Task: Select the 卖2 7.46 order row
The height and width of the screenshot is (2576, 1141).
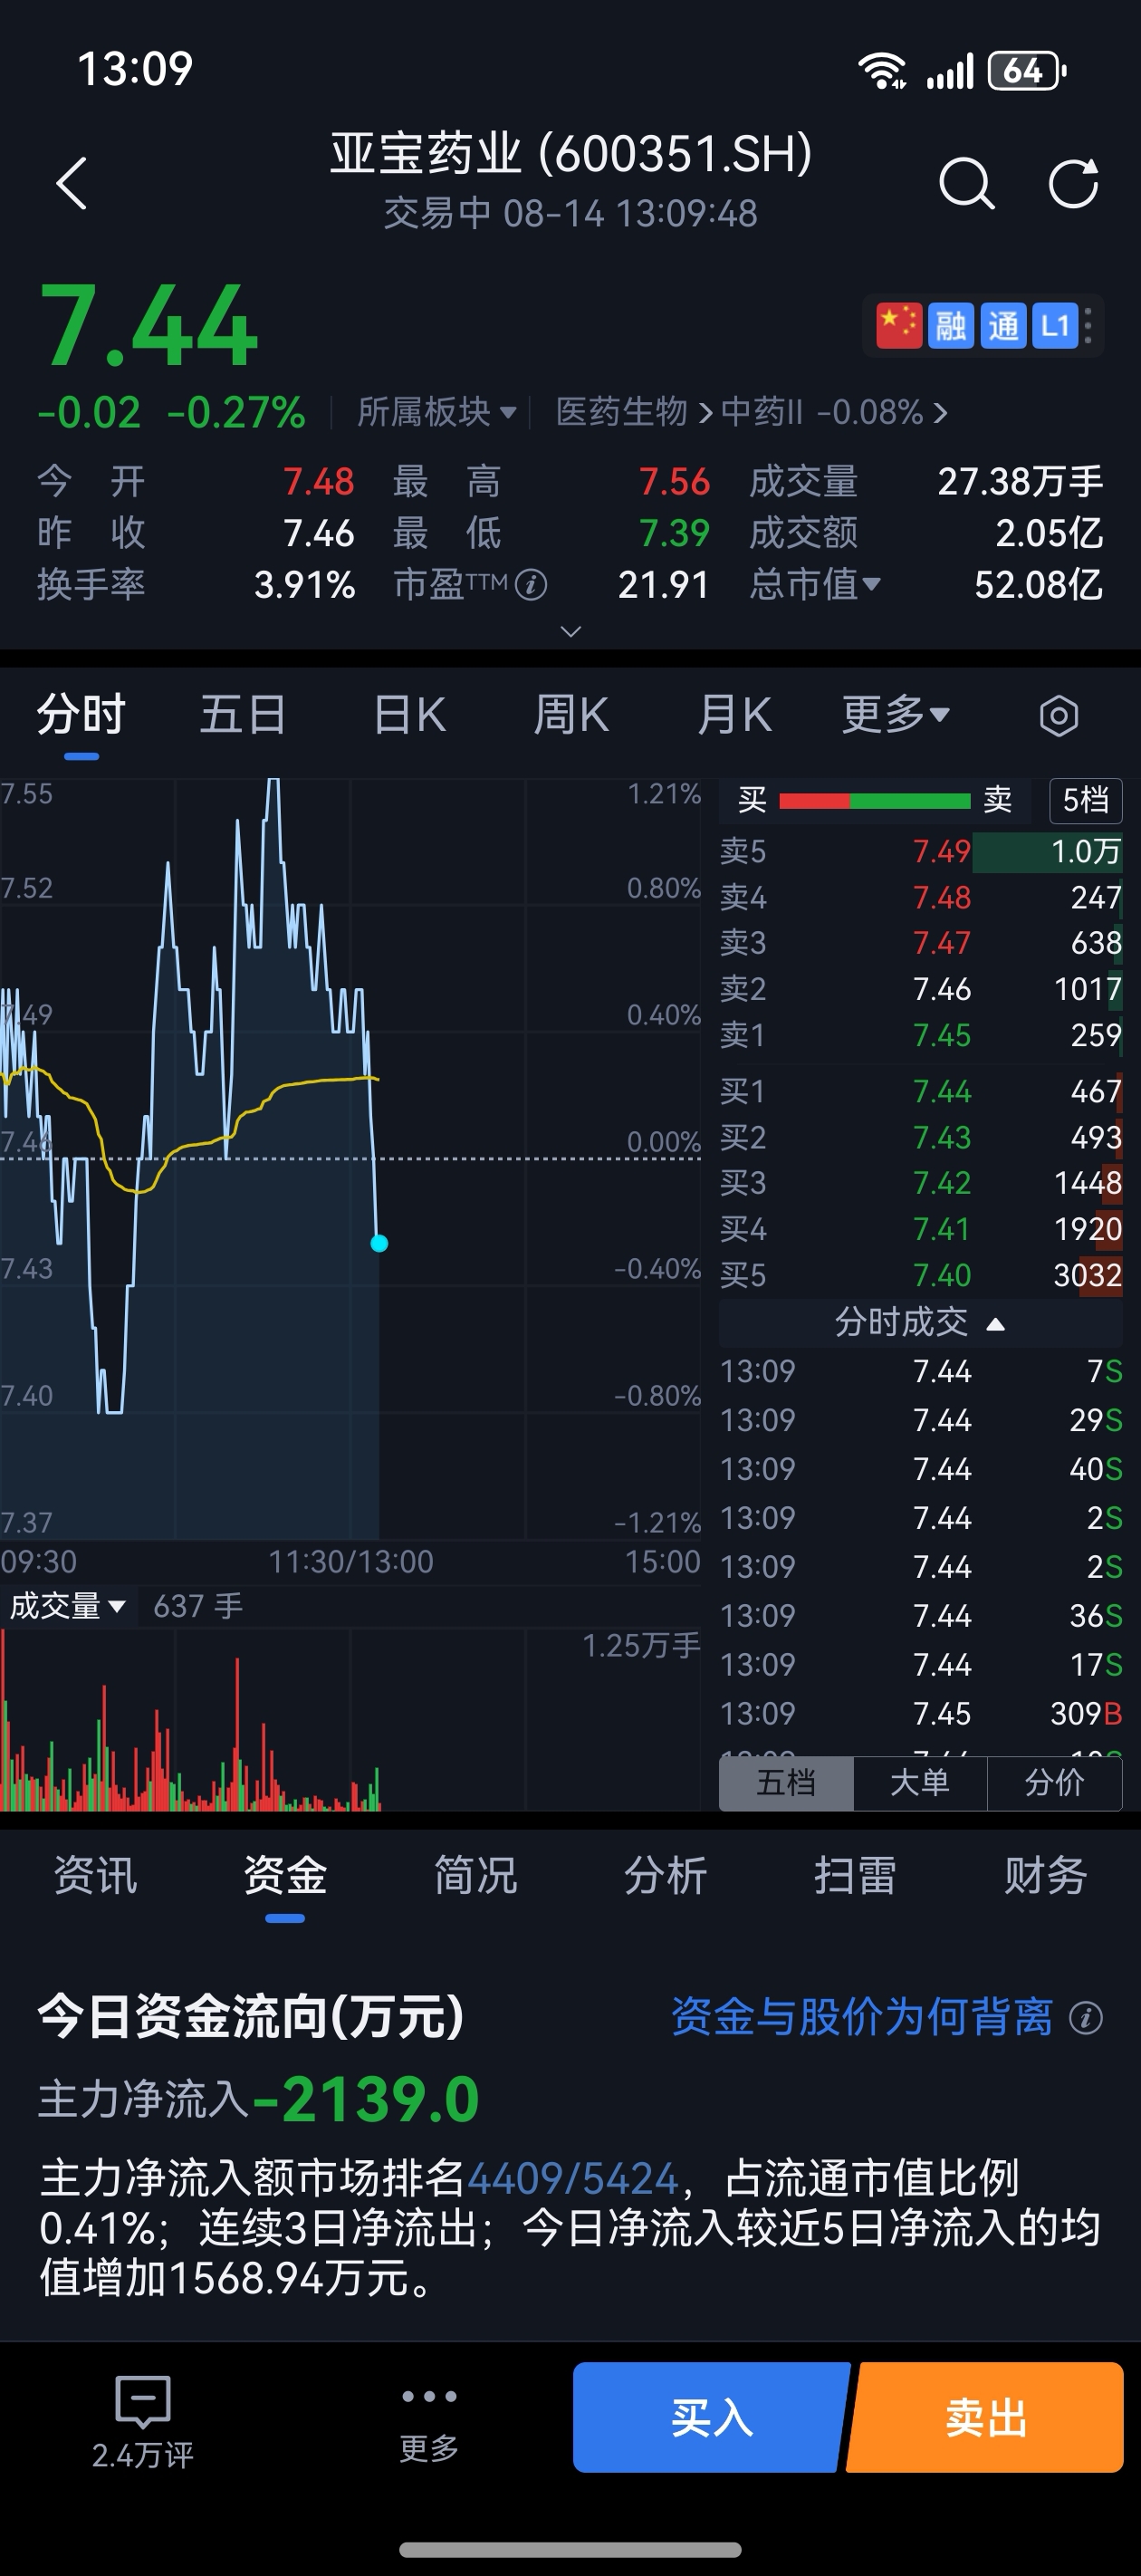Action: coord(920,989)
